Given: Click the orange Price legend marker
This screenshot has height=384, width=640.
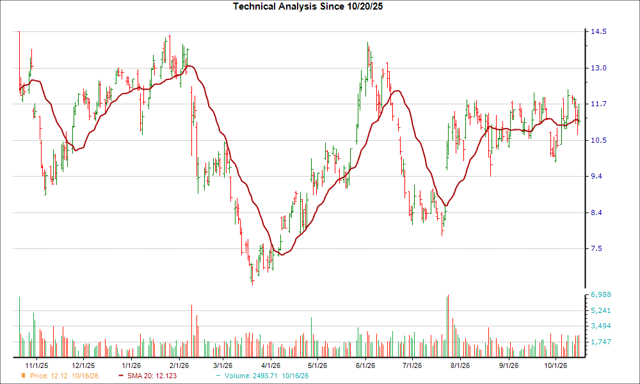Looking at the screenshot, I should pyautogui.click(x=24, y=376).
